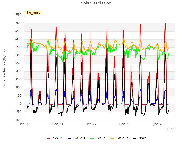Click the 50 y-axis tick label
The width and height of the screenshot is (193, 144).
coord(19,95)
